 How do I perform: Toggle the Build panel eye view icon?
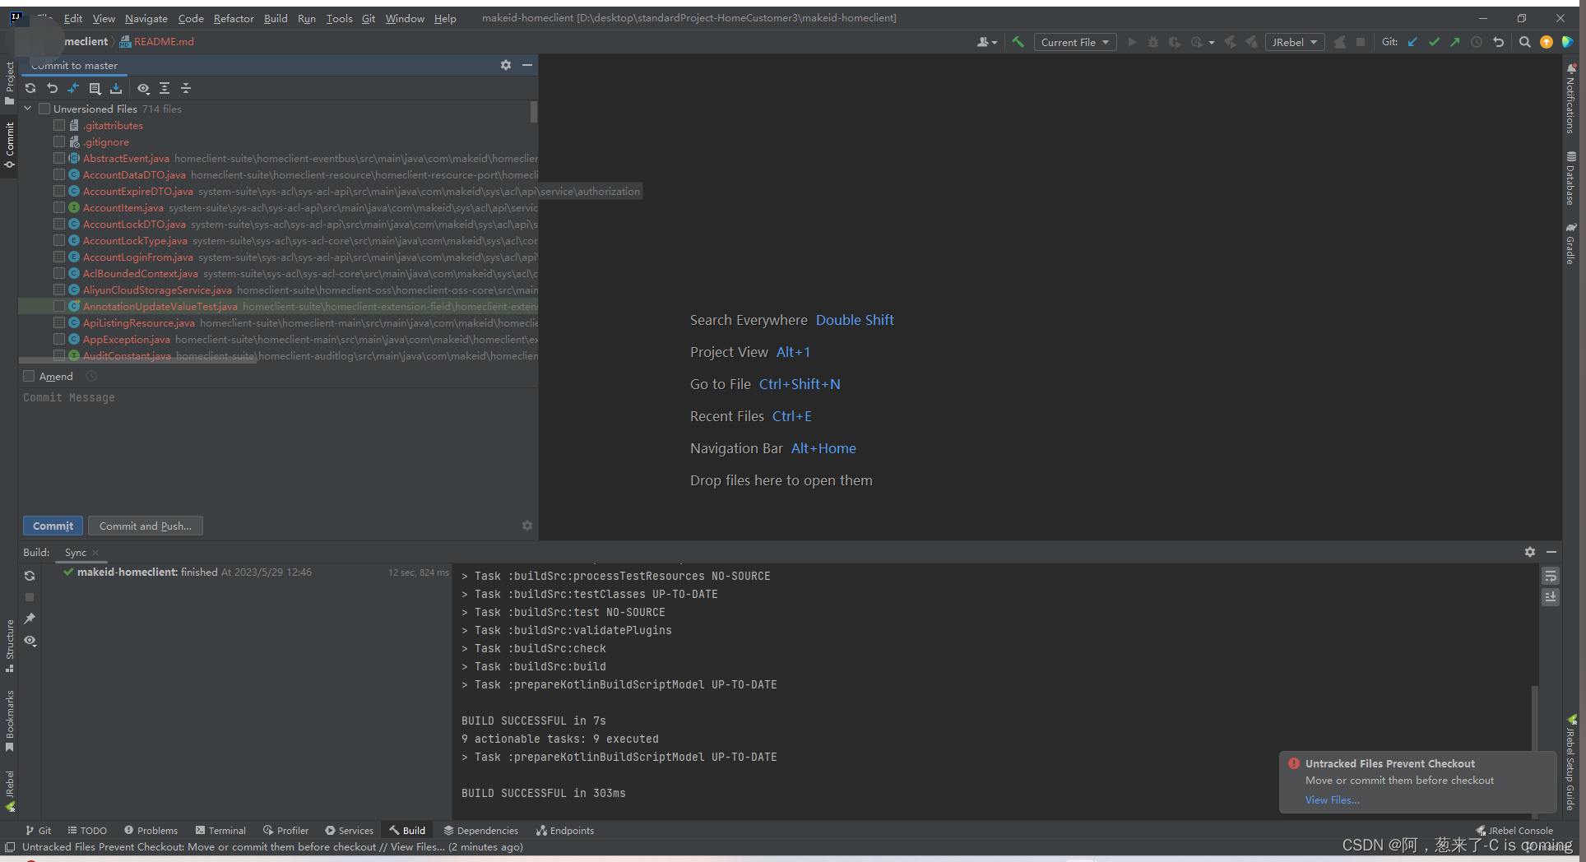coord(30,640)
